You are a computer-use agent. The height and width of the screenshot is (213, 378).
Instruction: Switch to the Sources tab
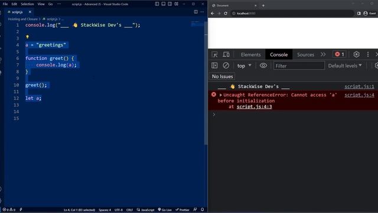pyautogui.click(x=305, y=54)
